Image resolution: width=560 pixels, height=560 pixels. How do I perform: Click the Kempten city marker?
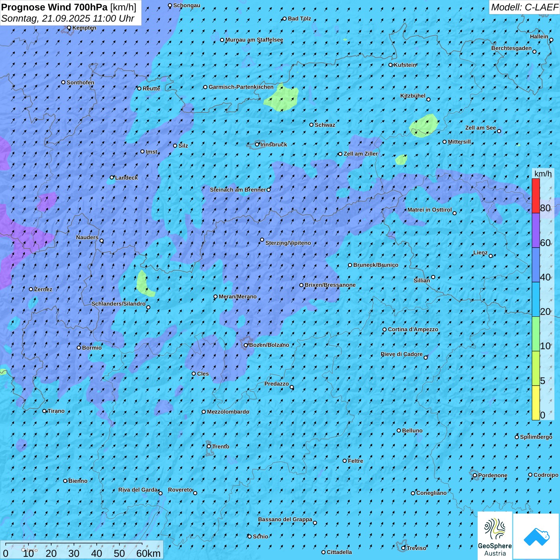click(69, 28)
